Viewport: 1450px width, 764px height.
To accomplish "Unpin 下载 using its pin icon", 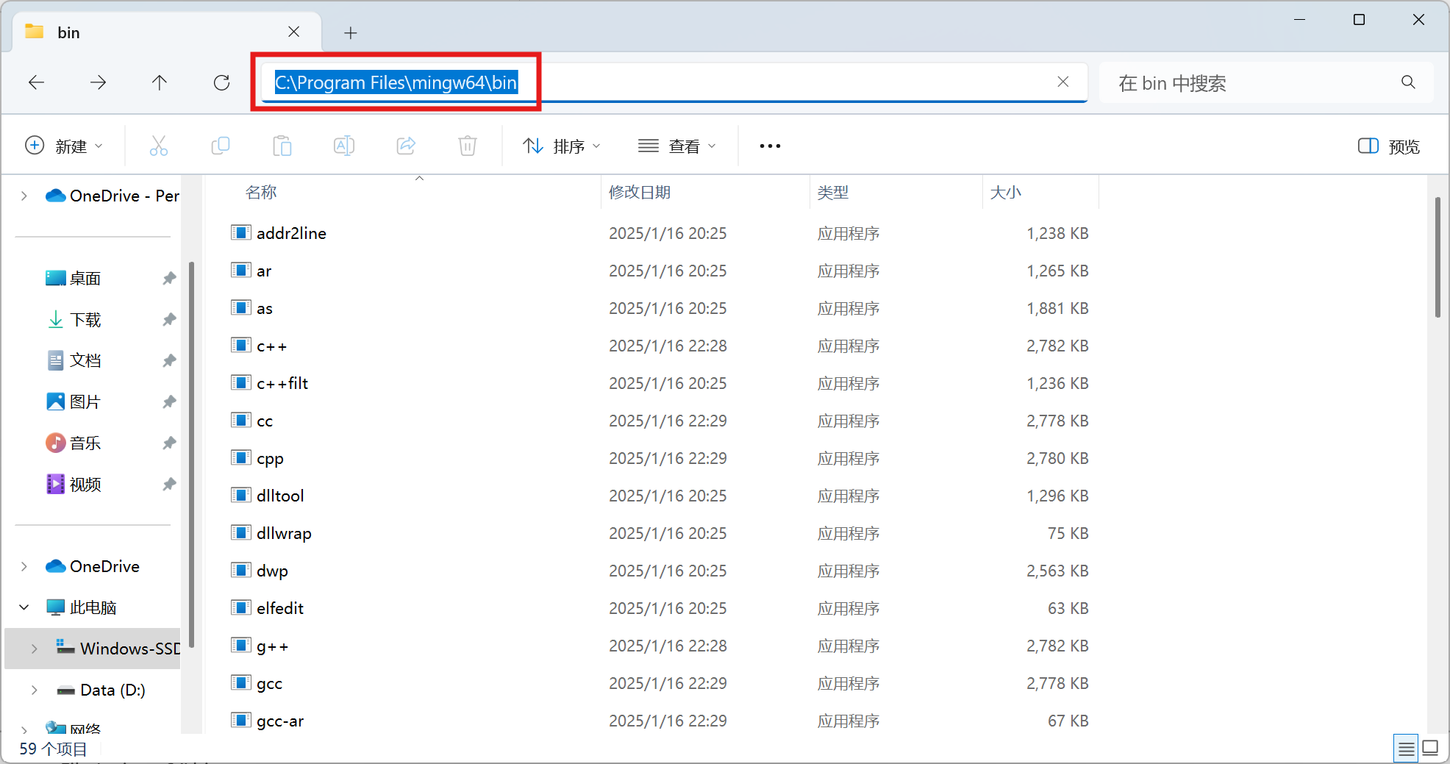I will point(169,319).
